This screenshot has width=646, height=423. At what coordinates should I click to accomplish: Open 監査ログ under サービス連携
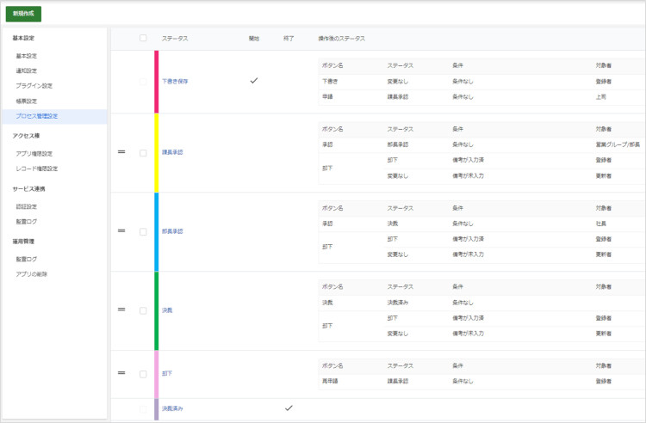pyautogui.click(x=27, y=222)
